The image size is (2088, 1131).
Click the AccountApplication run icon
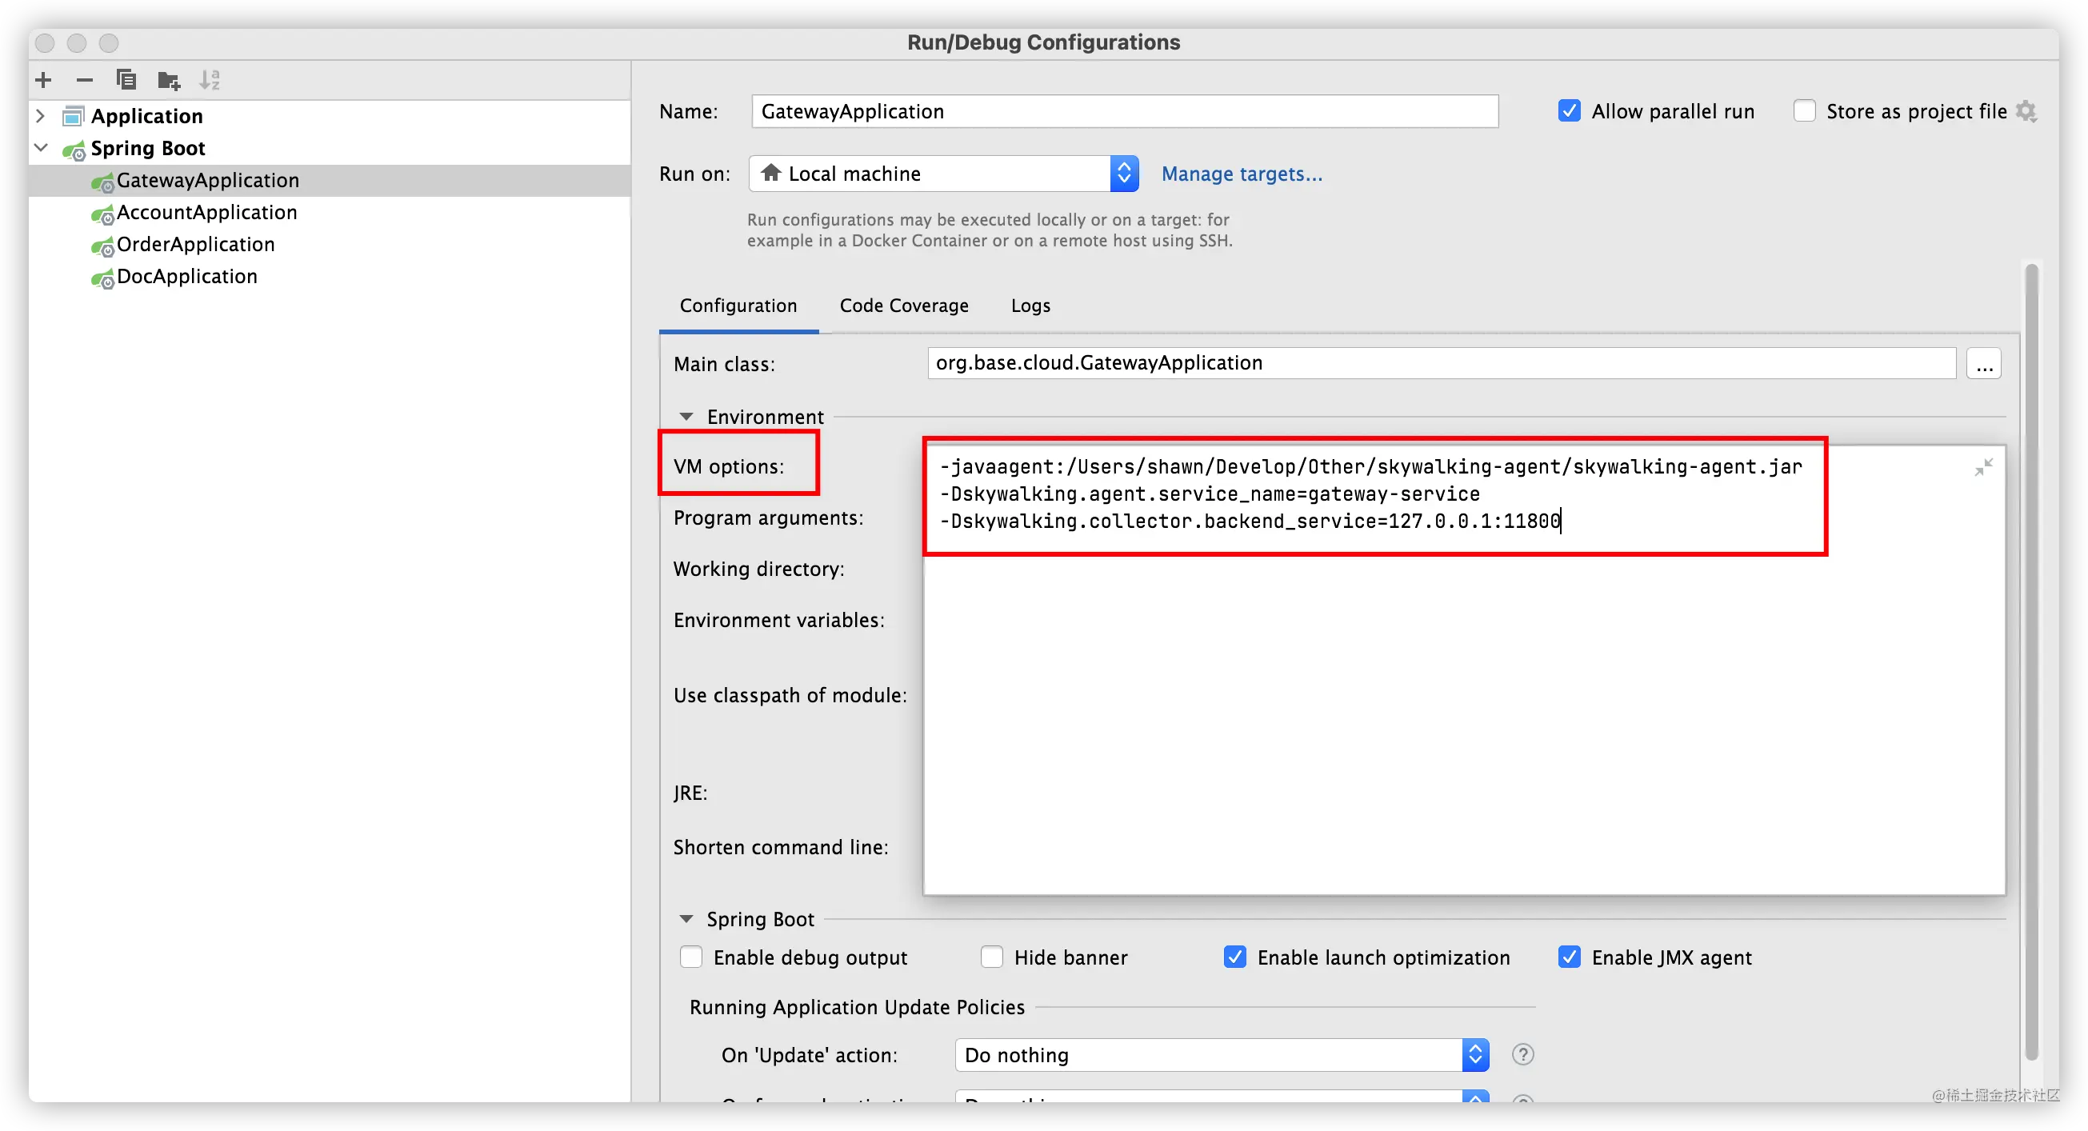(x=102, y=214)
